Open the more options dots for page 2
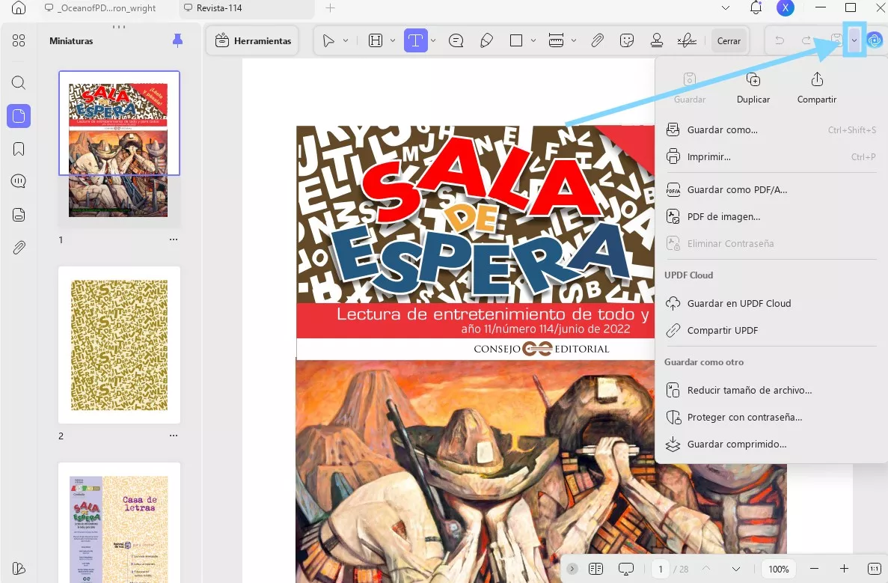Viewport: 888px width, 583px height. (x=174, y=436)
